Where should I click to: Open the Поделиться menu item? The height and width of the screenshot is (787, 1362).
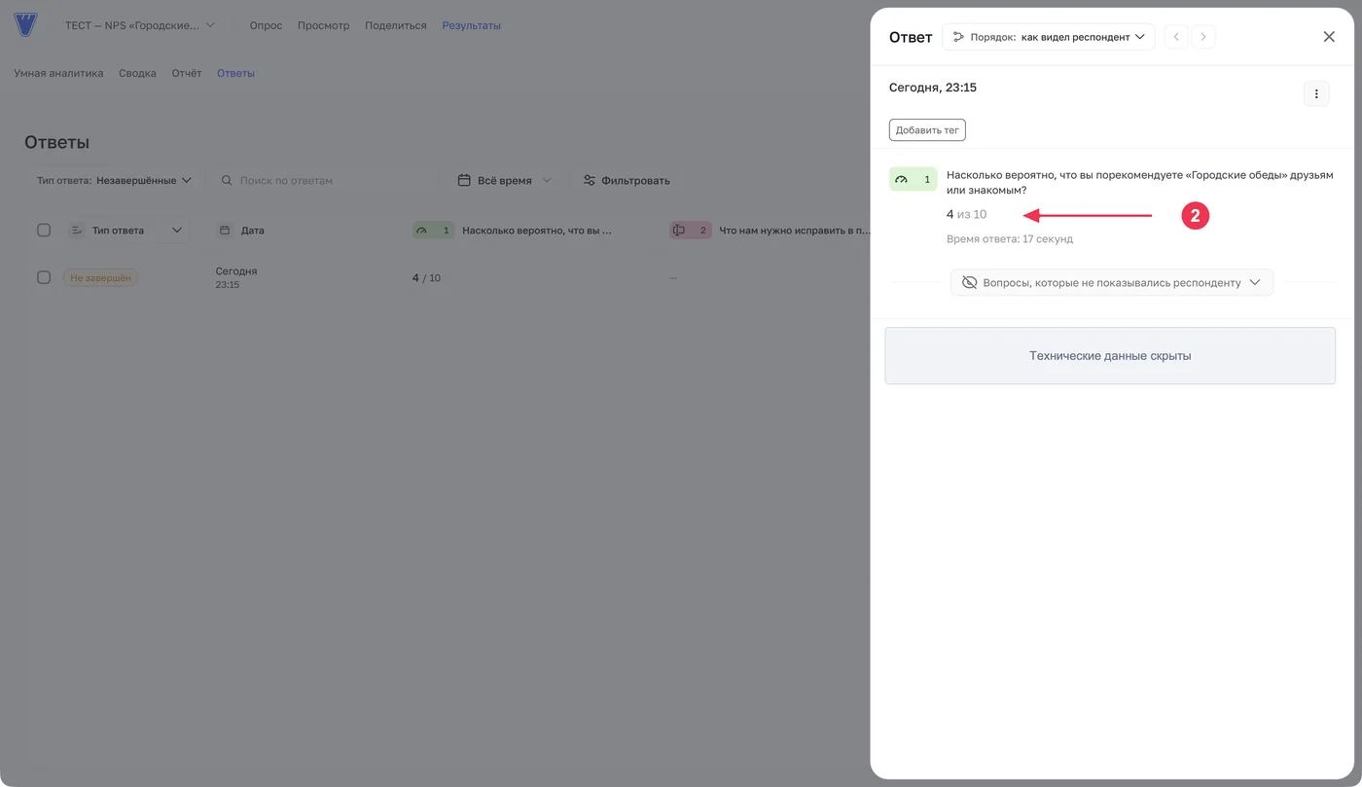click(396, 25)
